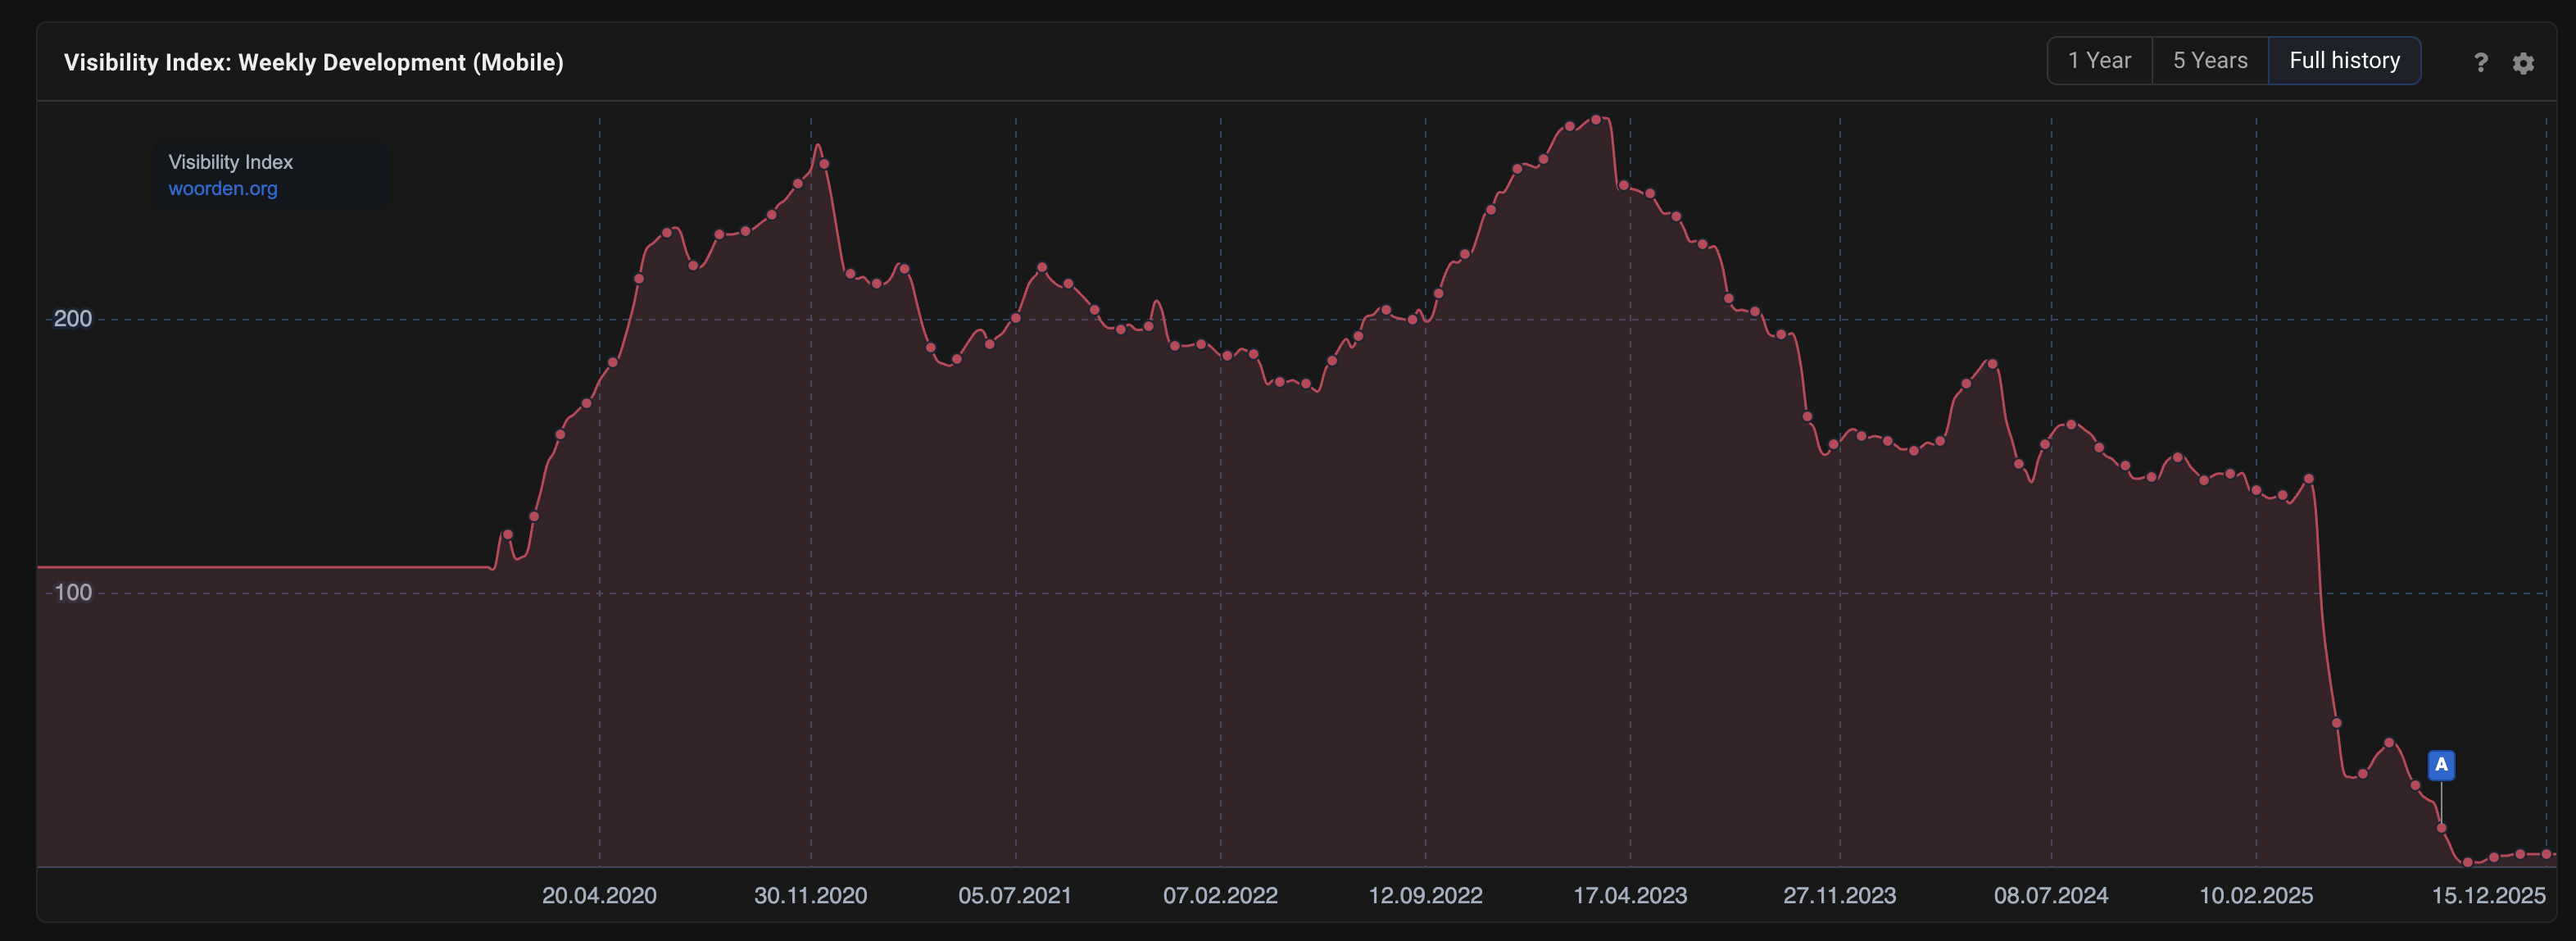Select the 07.02.2022 axis date
Viewport: 2576px width, 941px height.
pyautogui.click(x=1219, y=896)
